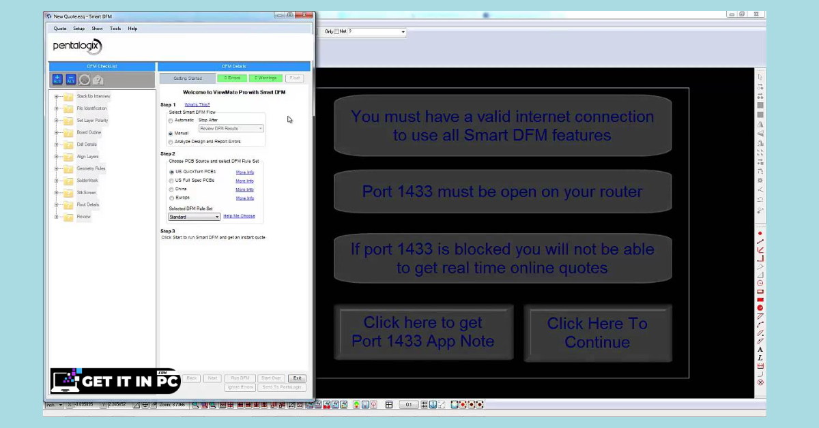Click the Y coordinate field in status bar

click(x=118, y=405)
